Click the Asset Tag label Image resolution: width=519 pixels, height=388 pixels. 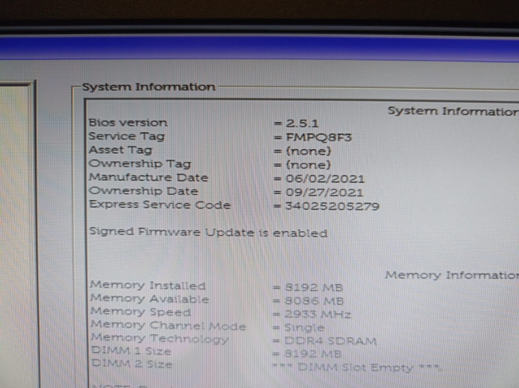coord(120,150)
